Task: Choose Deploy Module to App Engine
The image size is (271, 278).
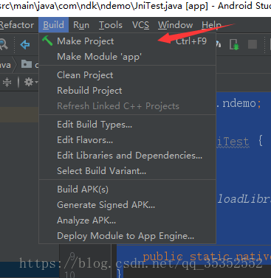Action: coord(128,236)
